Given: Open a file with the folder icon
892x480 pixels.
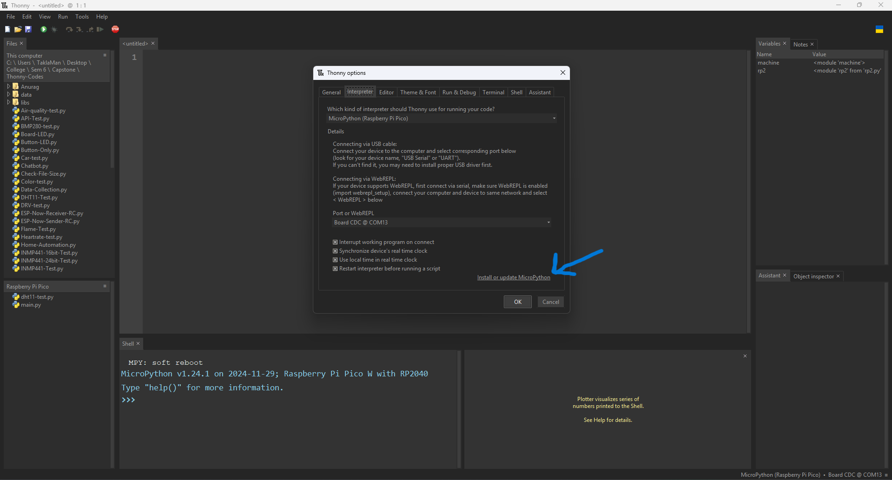Looking at the screenshot, I should [18, 29].
